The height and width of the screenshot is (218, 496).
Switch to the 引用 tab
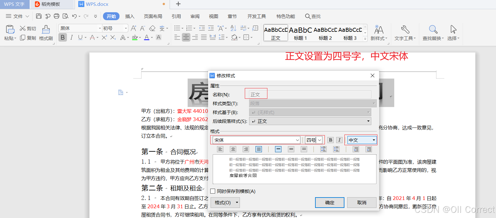tap(176, 16)
